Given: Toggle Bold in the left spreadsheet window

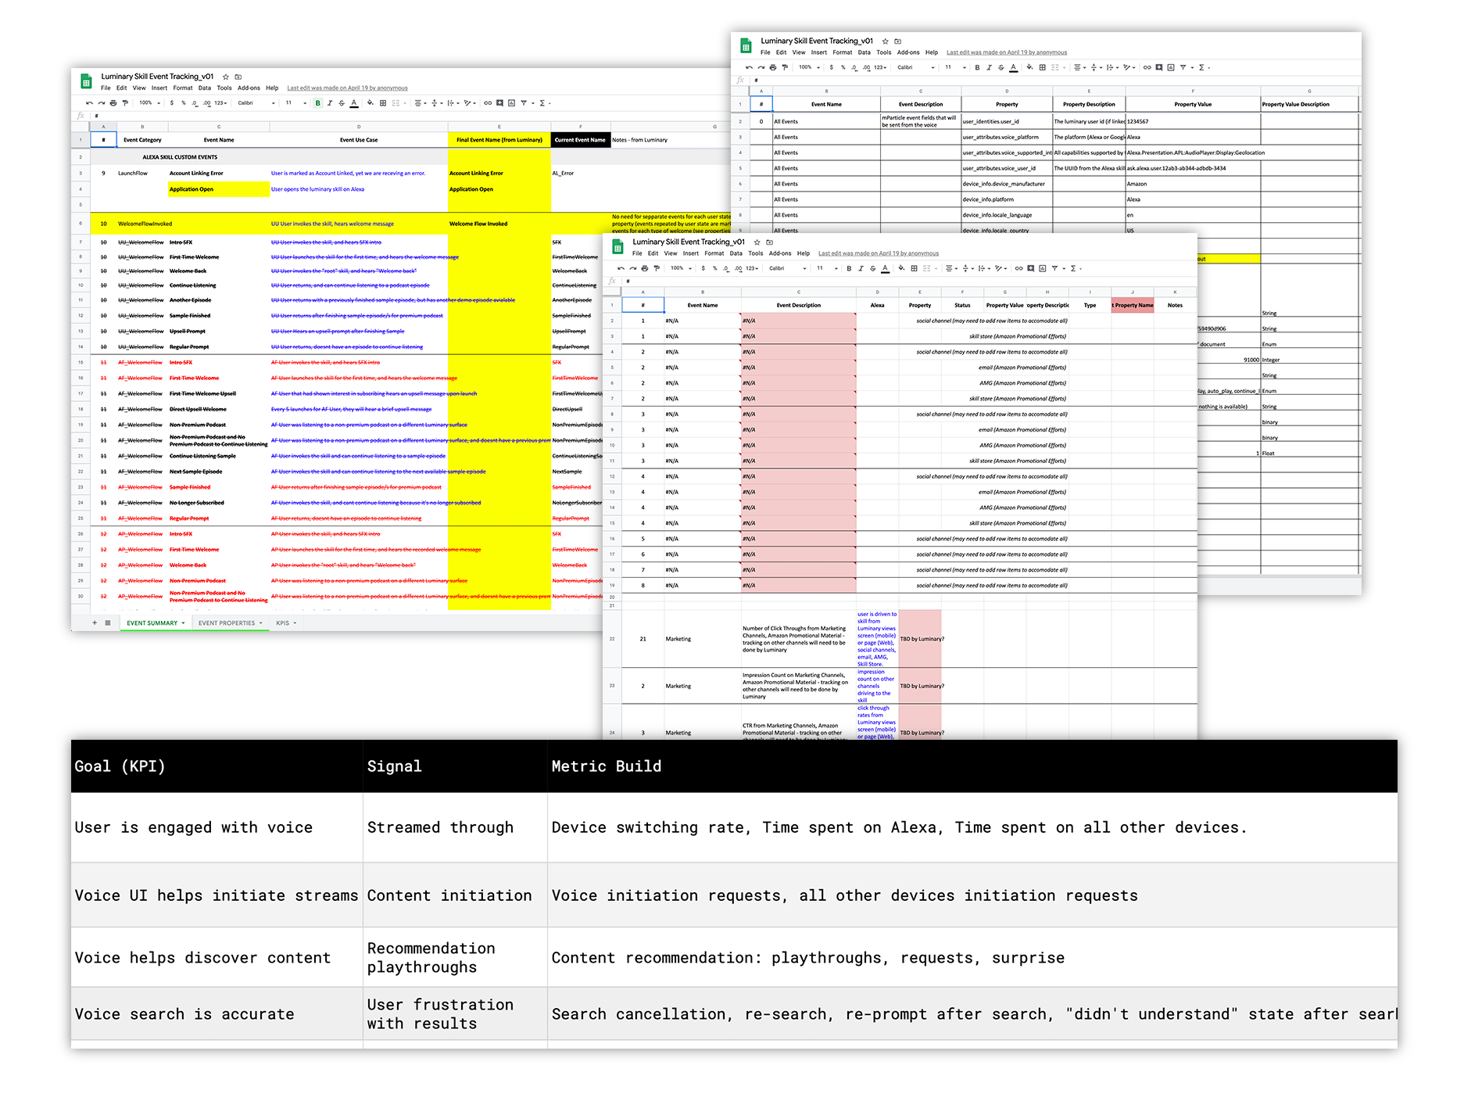Looking at the screenshot, I should 318,102.
